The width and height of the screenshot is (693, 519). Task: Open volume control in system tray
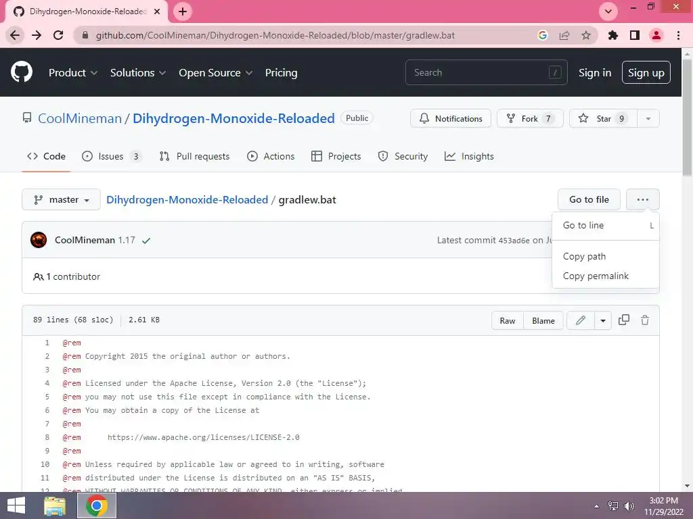[629, 505]
